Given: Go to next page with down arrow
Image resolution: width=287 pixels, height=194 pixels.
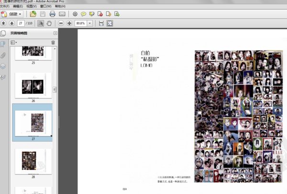Looking at the screenshot, I should click(11, 23).
